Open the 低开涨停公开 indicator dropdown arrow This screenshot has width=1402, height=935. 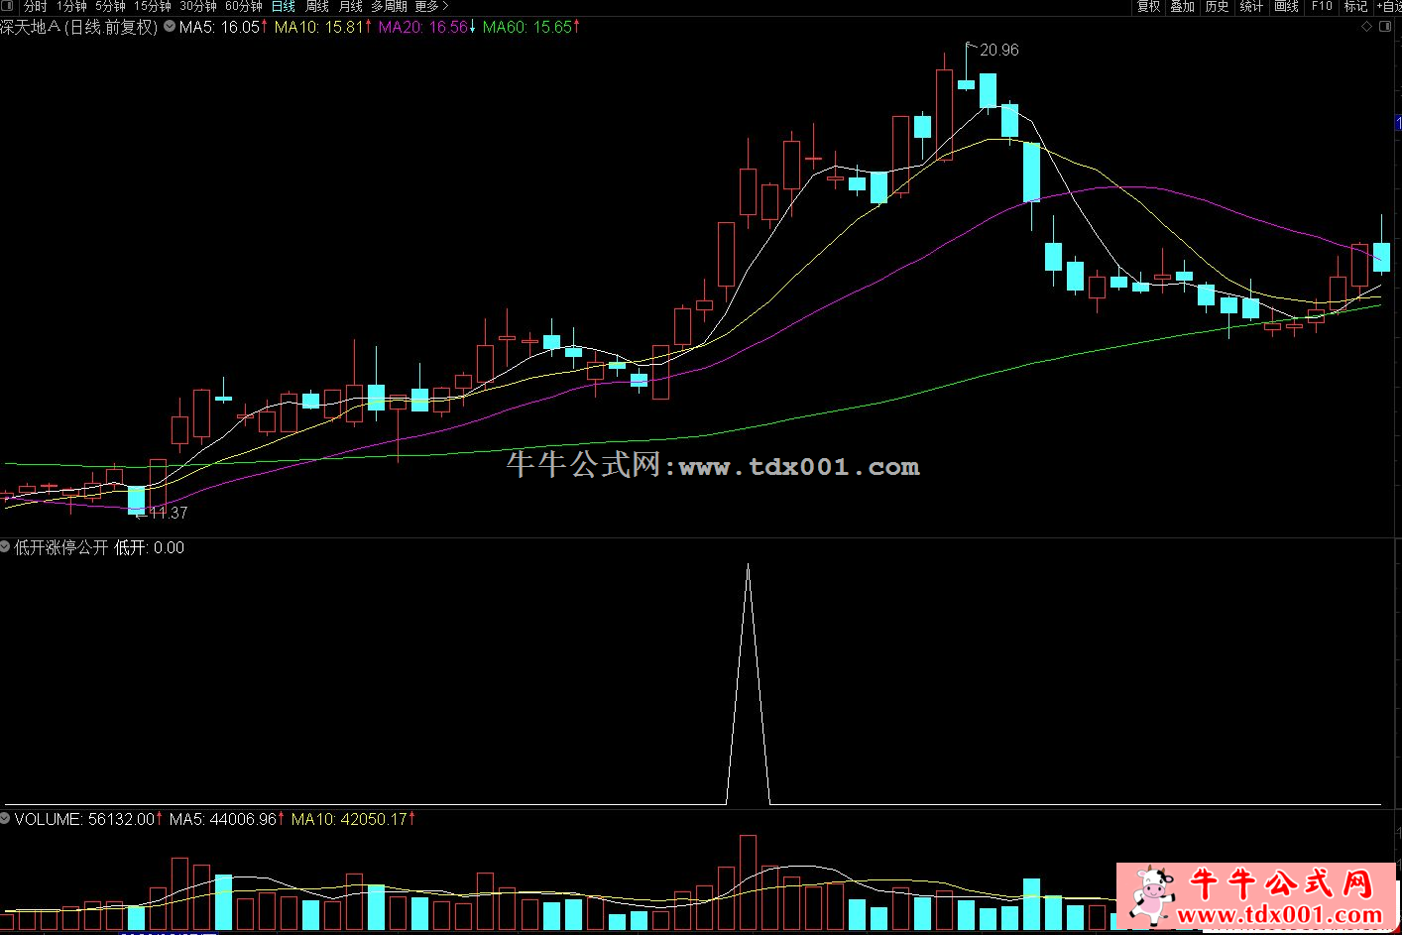pyautogui.click(x=5, y=546)
